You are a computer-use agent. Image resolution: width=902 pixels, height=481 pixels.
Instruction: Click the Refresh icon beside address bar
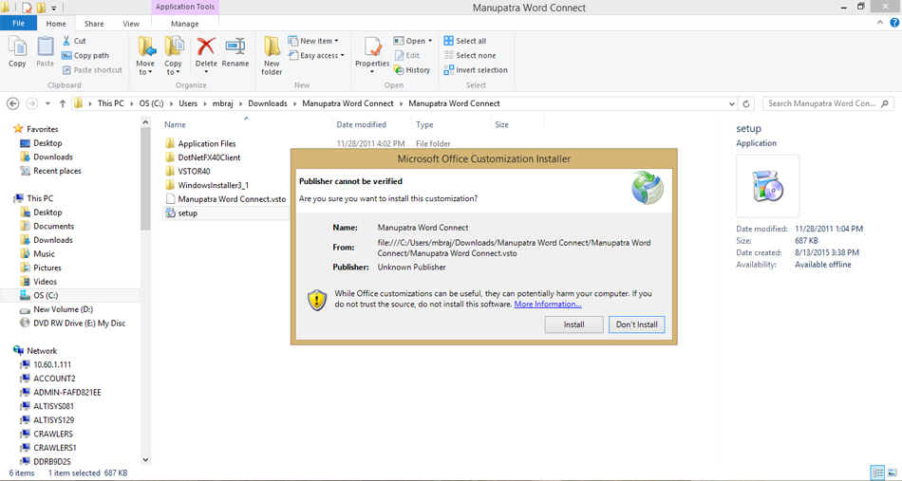[x=746, y=104]
